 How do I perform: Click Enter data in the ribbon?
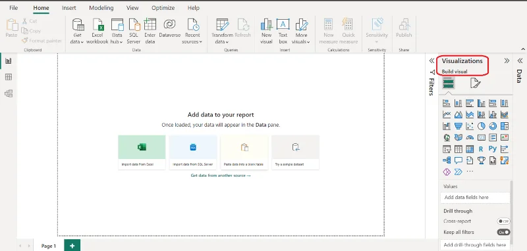click(150, 32)
